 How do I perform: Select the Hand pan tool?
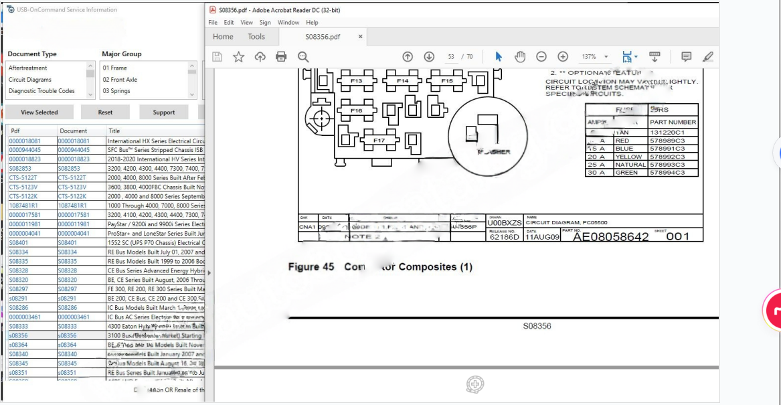click(520, 57)
